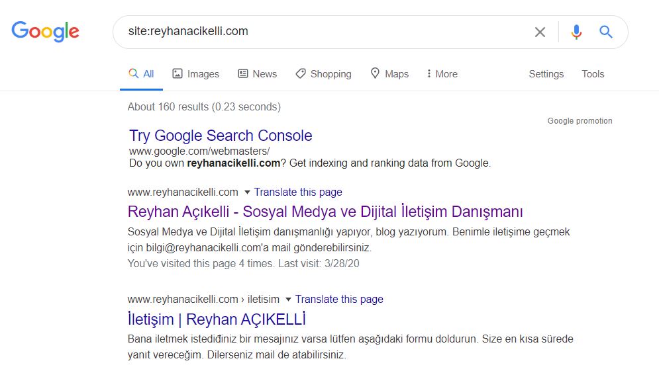Open Reyhan Açıkelli Sosyal Medya result title

pyautogui.click(x=325, y=212)
